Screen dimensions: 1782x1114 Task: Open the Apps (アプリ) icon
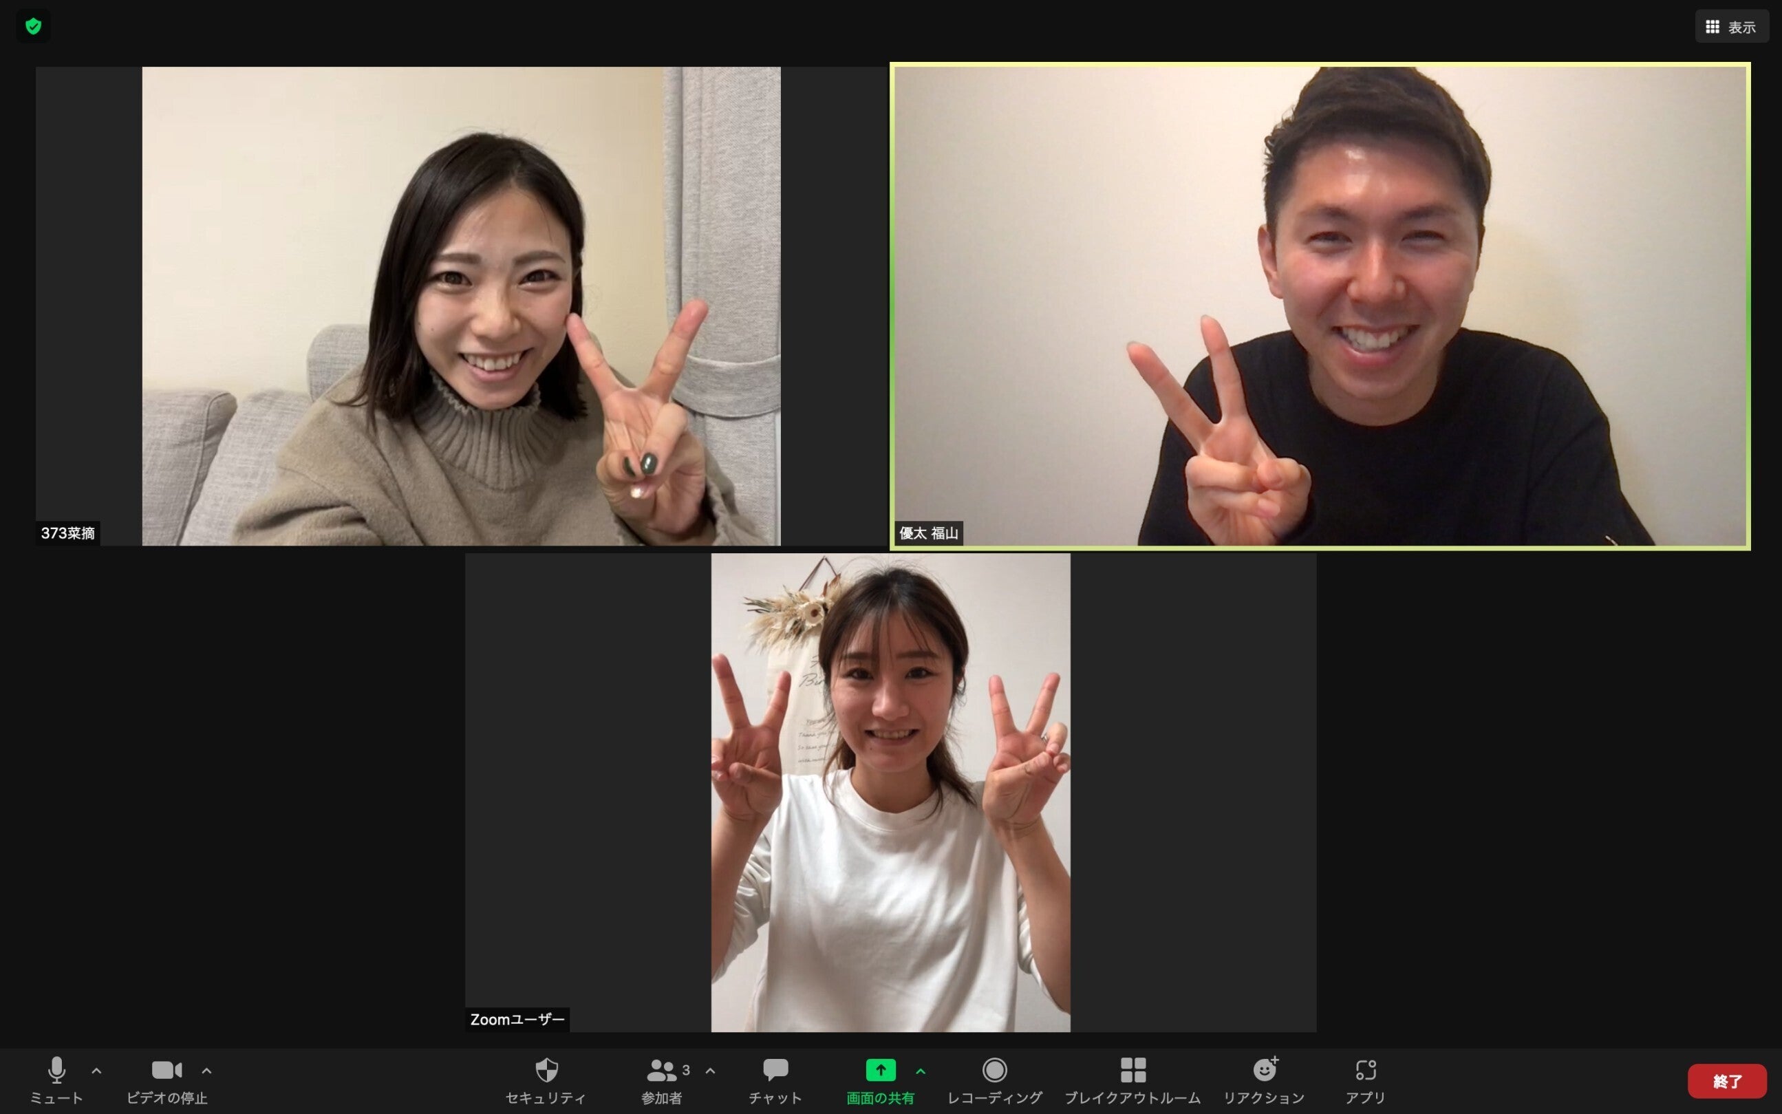(1365, 1070)
